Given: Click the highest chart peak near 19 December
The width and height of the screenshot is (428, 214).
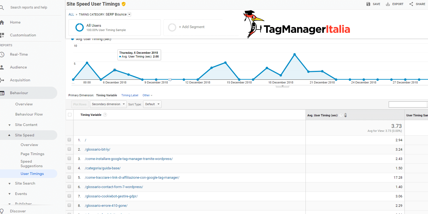Looking at the screenshot, I should [295, 54].
